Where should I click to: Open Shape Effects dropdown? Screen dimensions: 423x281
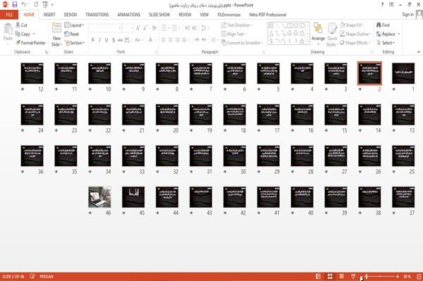tap(355, 43)
